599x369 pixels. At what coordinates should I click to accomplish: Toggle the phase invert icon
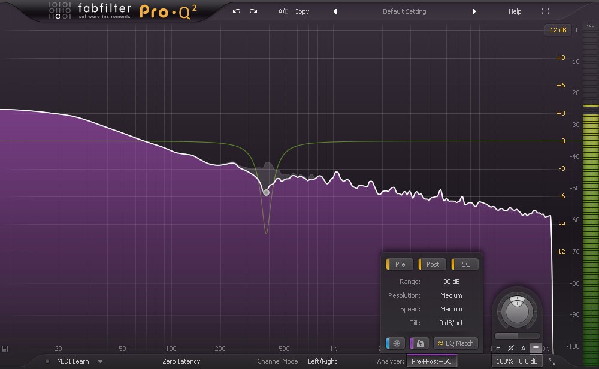511,348
